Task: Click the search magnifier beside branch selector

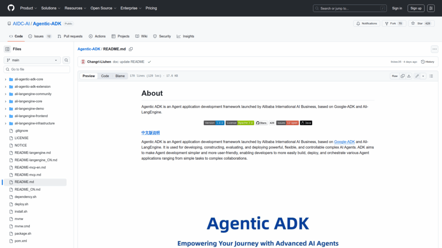Action: [66, 60]
